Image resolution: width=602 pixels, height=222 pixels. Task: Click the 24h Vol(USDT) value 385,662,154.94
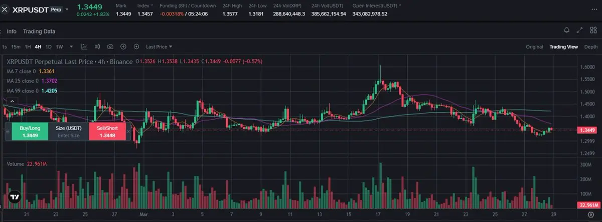pos(329,13)
